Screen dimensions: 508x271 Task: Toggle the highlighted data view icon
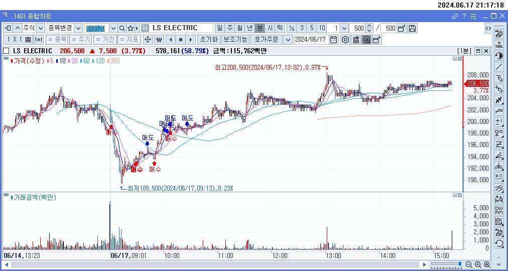coord(366,40)
